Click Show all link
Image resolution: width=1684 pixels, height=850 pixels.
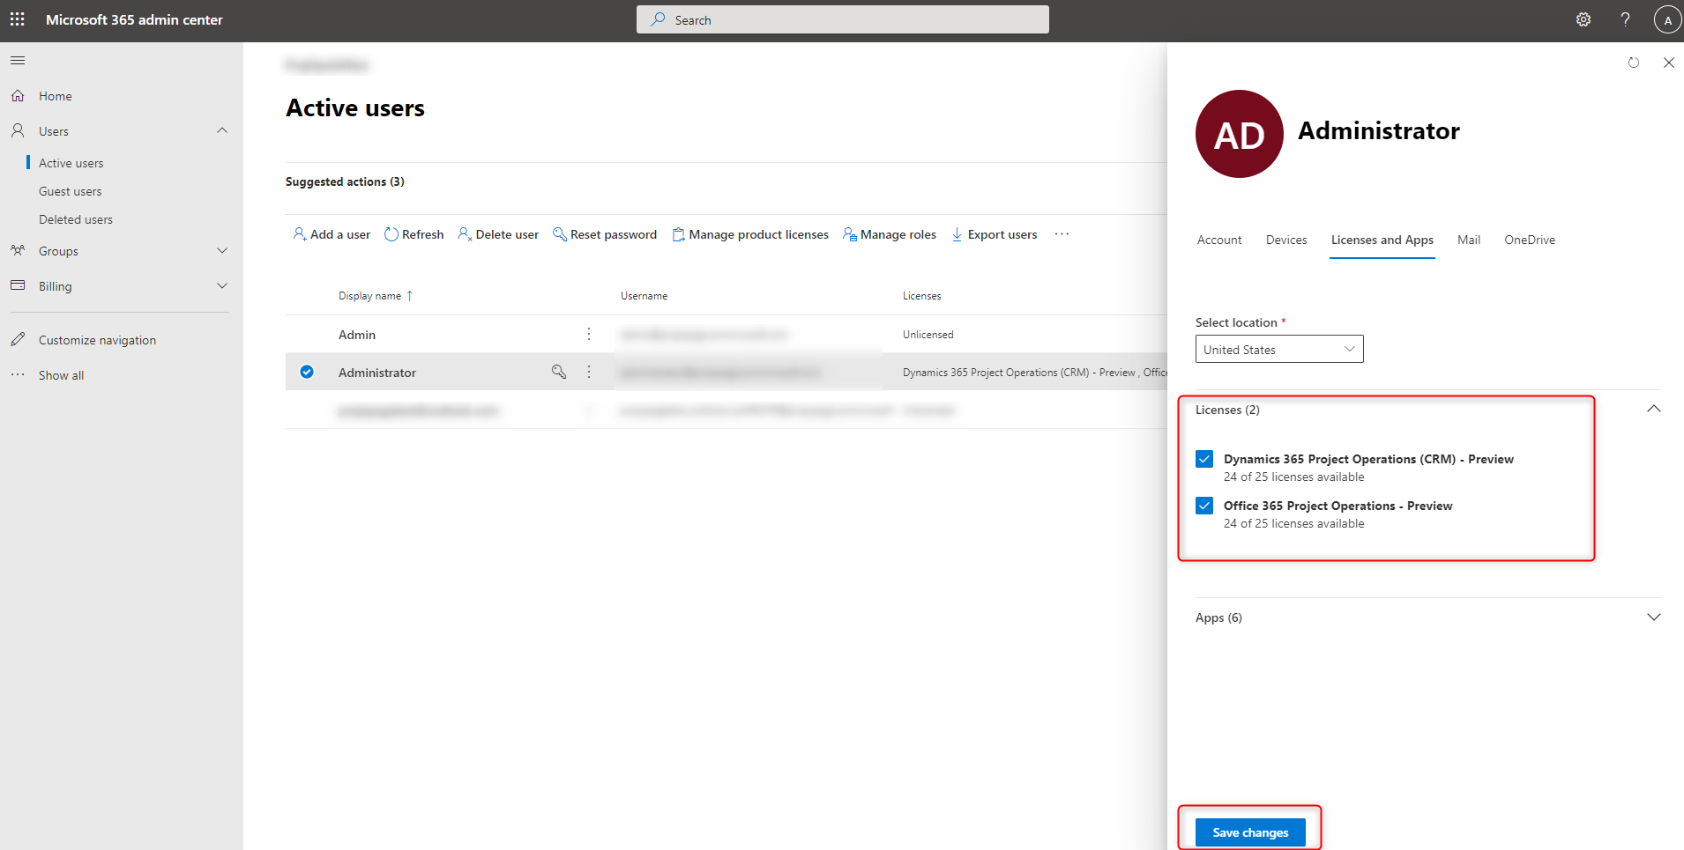[61, 375]
